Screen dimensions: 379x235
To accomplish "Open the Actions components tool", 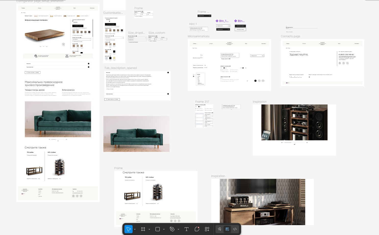I will tap(207, 229).
